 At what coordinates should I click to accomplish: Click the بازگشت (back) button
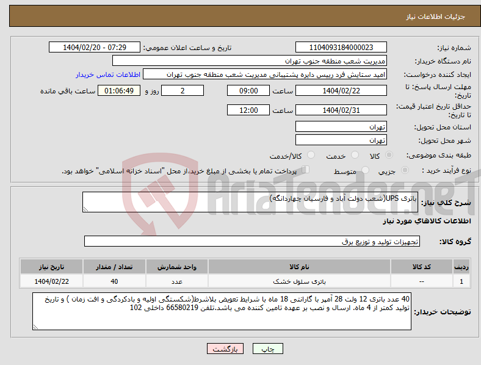pyautogui.click(x=225, y=349)
